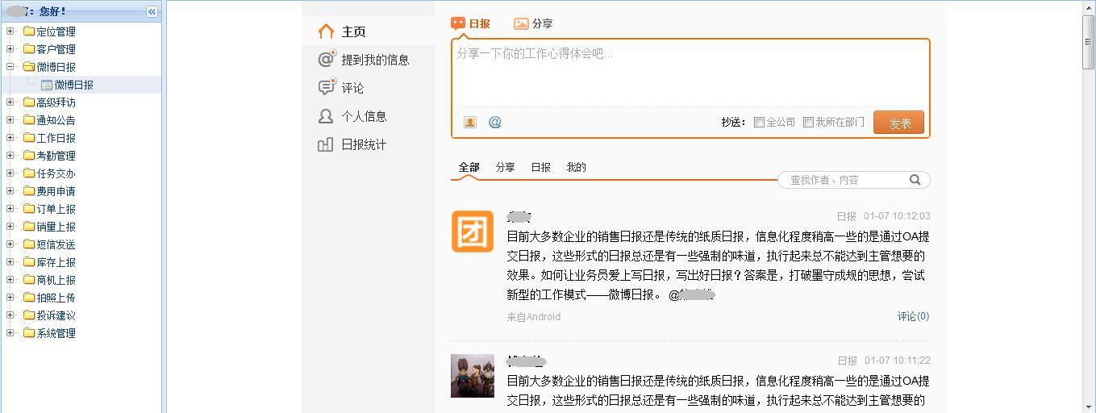Open 个人信息 person icon
This screenshot has height=413, width=1096.
tap(326, 116)
